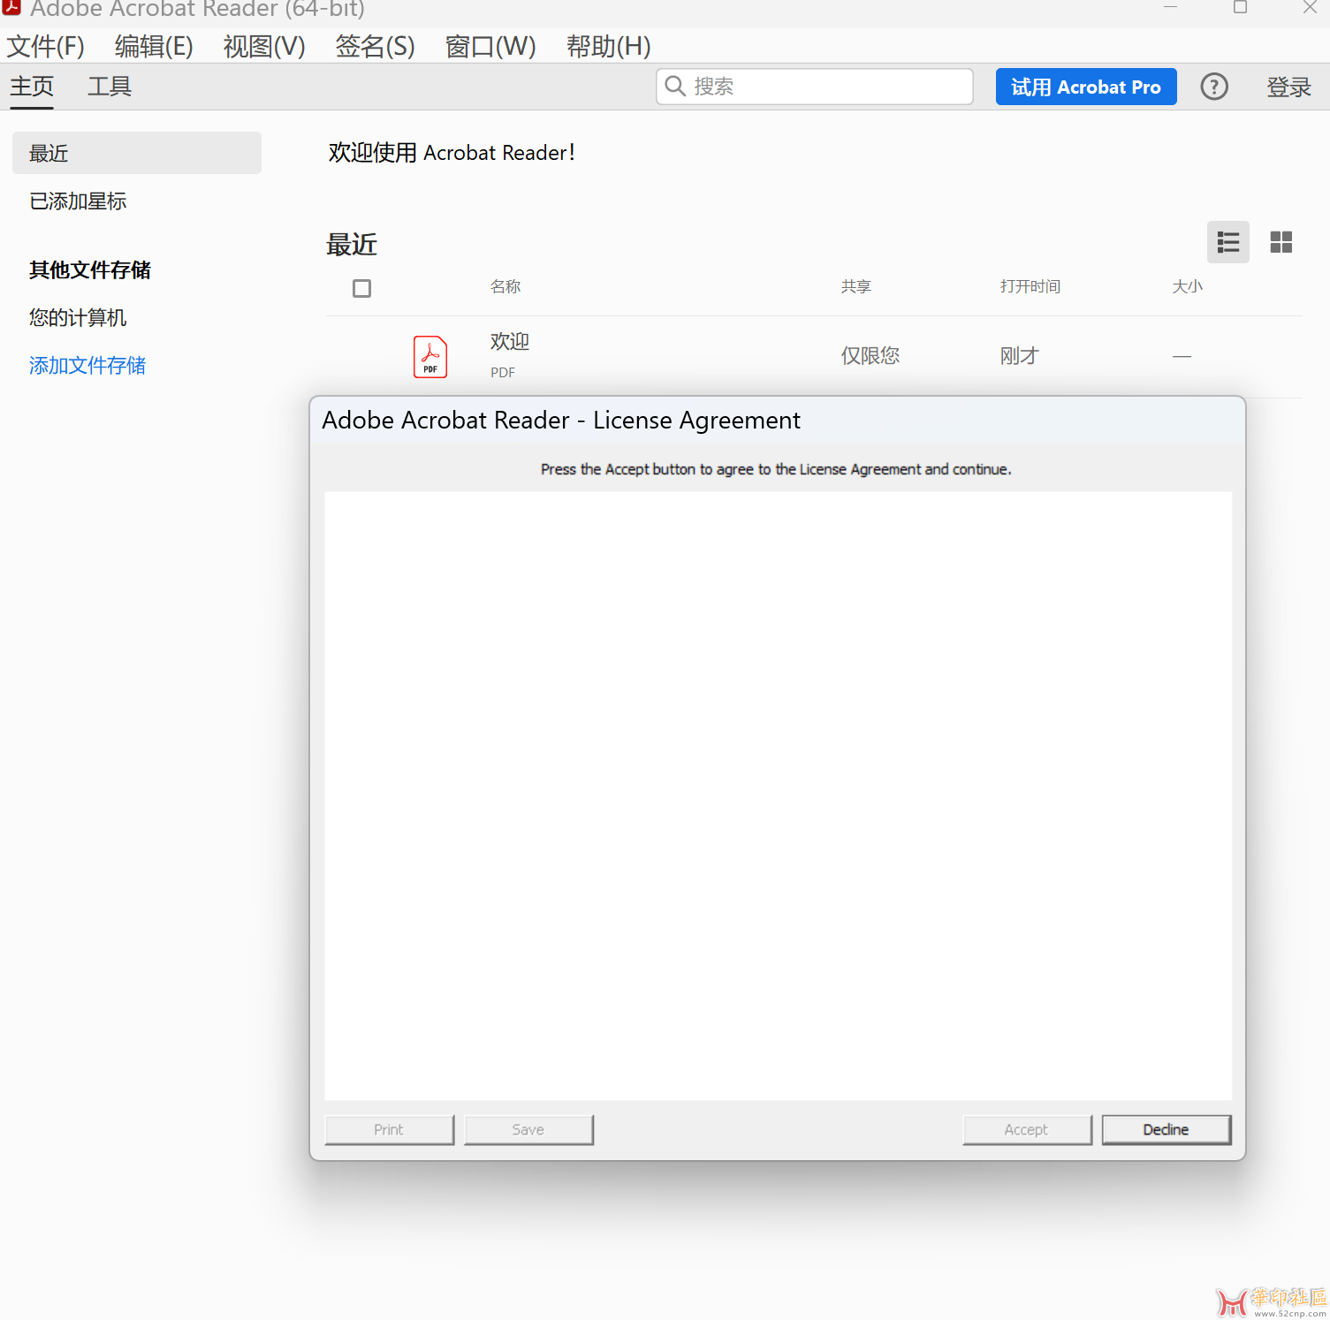Open the 编辑(E) menu
This screenshot has height=1320, width=1330.
pos(154,46)
